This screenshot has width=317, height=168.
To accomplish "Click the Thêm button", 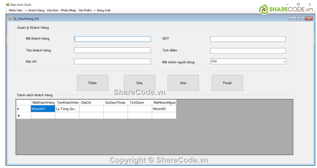I will [93, 83].
